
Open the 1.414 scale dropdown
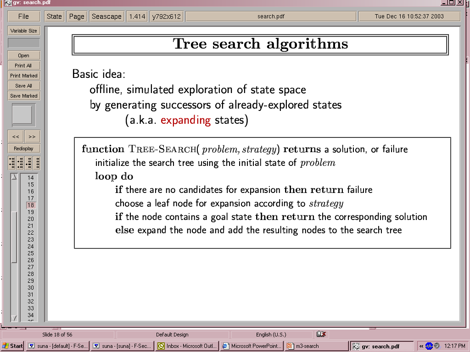137,16
